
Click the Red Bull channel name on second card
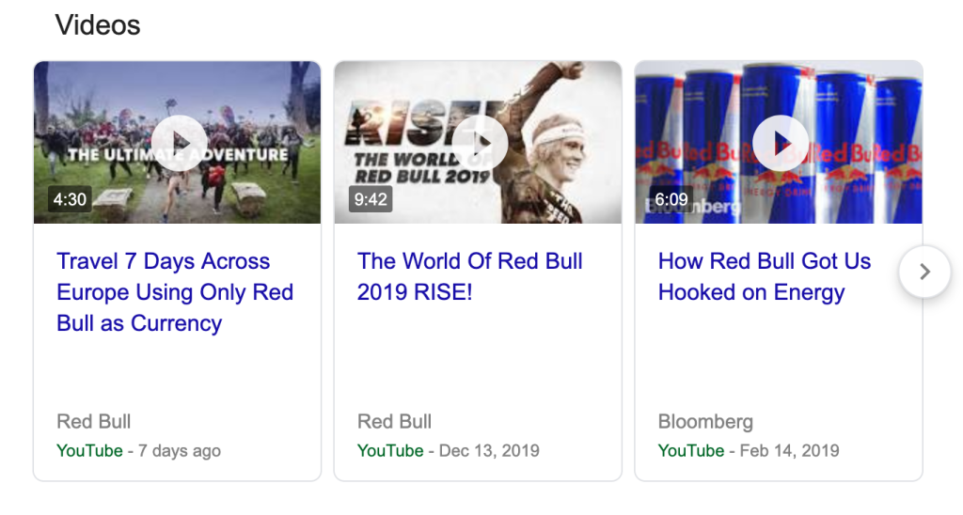click(394, 422)
